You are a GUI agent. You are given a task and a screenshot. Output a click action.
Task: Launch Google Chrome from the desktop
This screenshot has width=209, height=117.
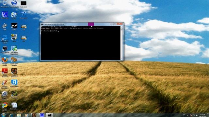tap(5, 107)
